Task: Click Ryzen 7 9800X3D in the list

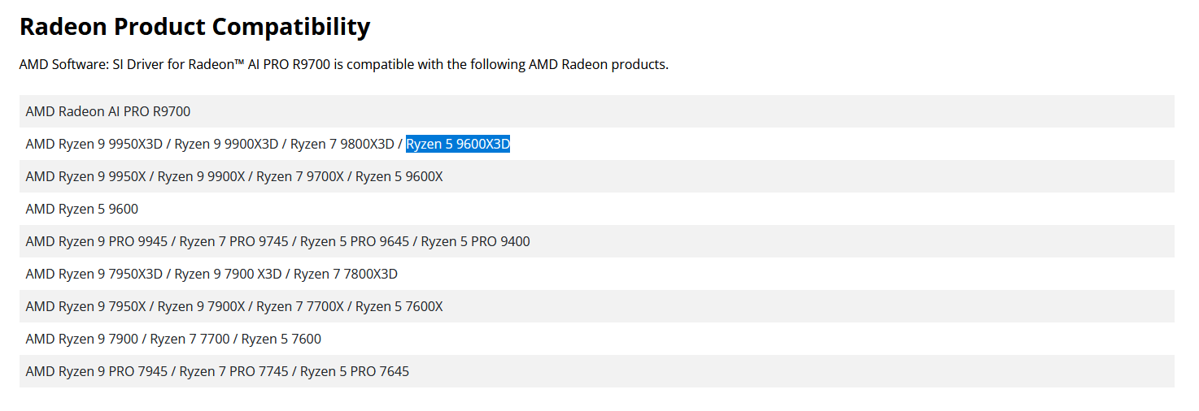Action: tap(342, 145)
